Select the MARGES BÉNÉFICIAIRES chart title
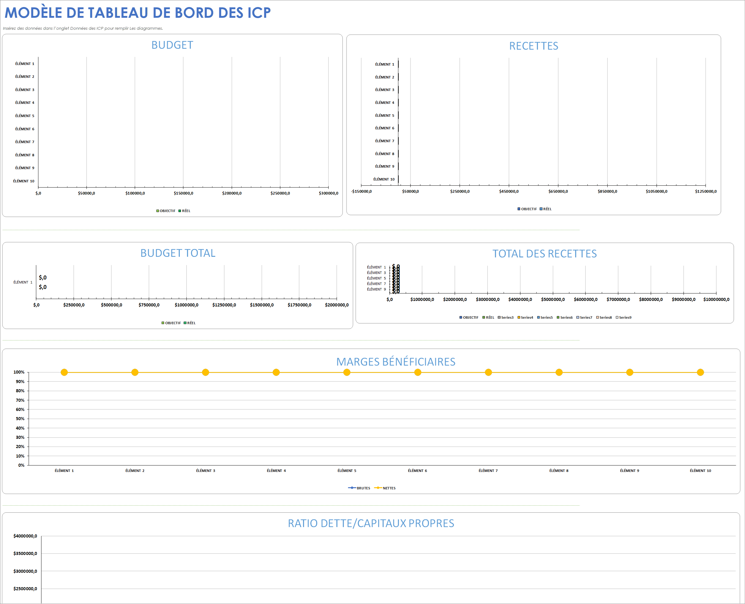 pyautogui.click(x=396, y=362)
